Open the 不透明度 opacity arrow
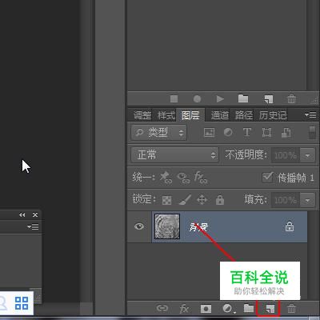320x320 pixels. pyautogui.click(x=307, y=155)
